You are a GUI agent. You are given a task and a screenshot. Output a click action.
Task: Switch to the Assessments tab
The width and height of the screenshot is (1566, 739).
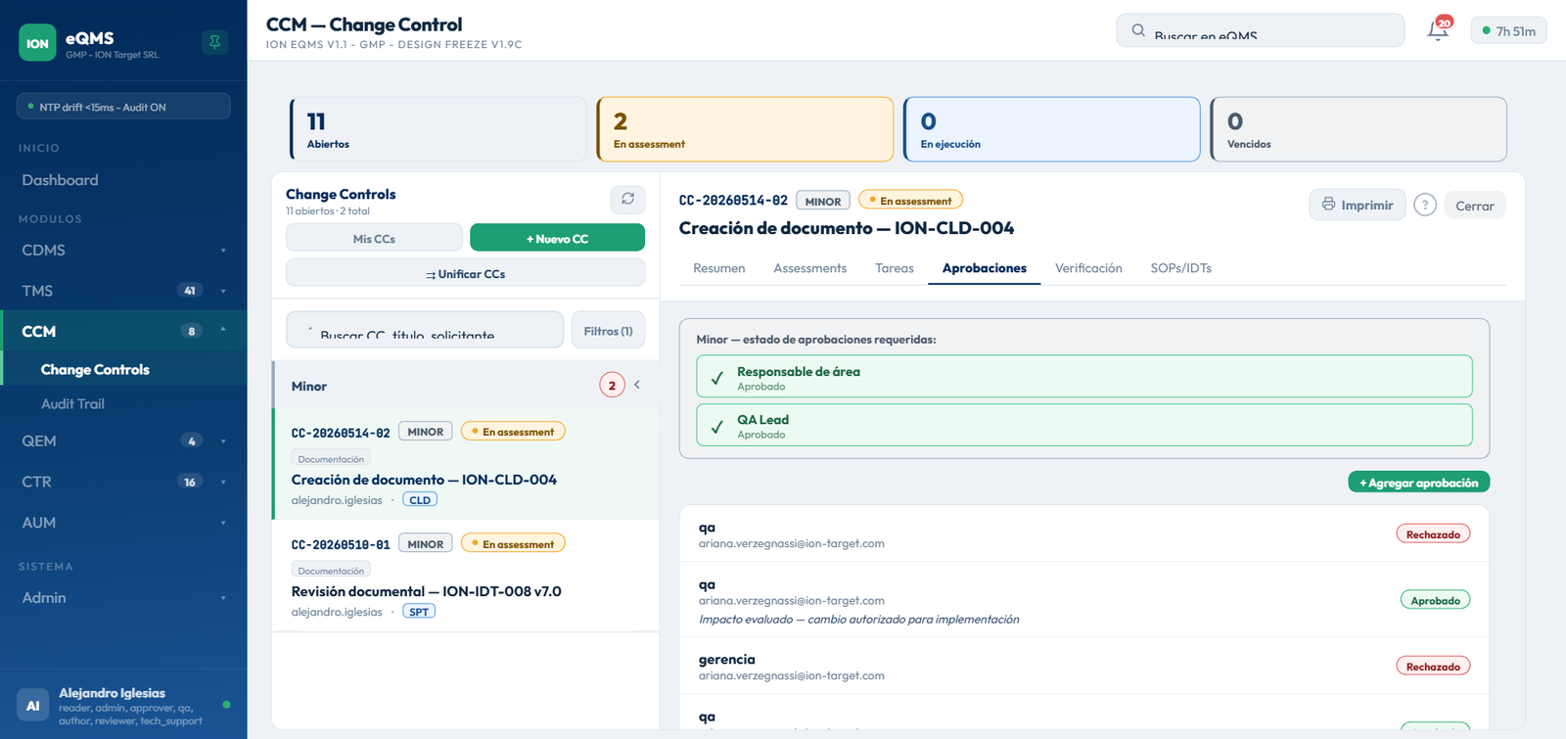click(809, 268)
